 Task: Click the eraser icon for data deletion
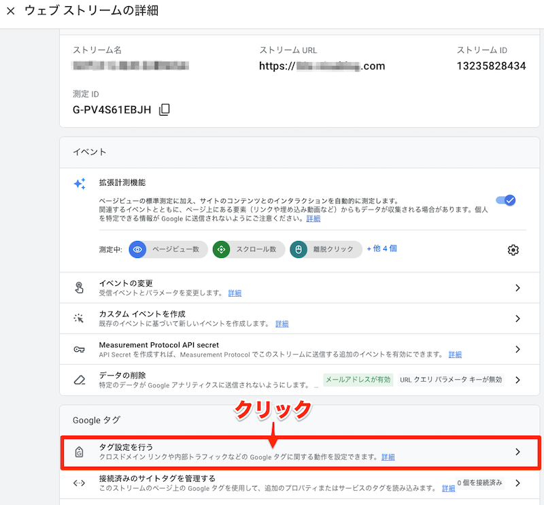80,380
